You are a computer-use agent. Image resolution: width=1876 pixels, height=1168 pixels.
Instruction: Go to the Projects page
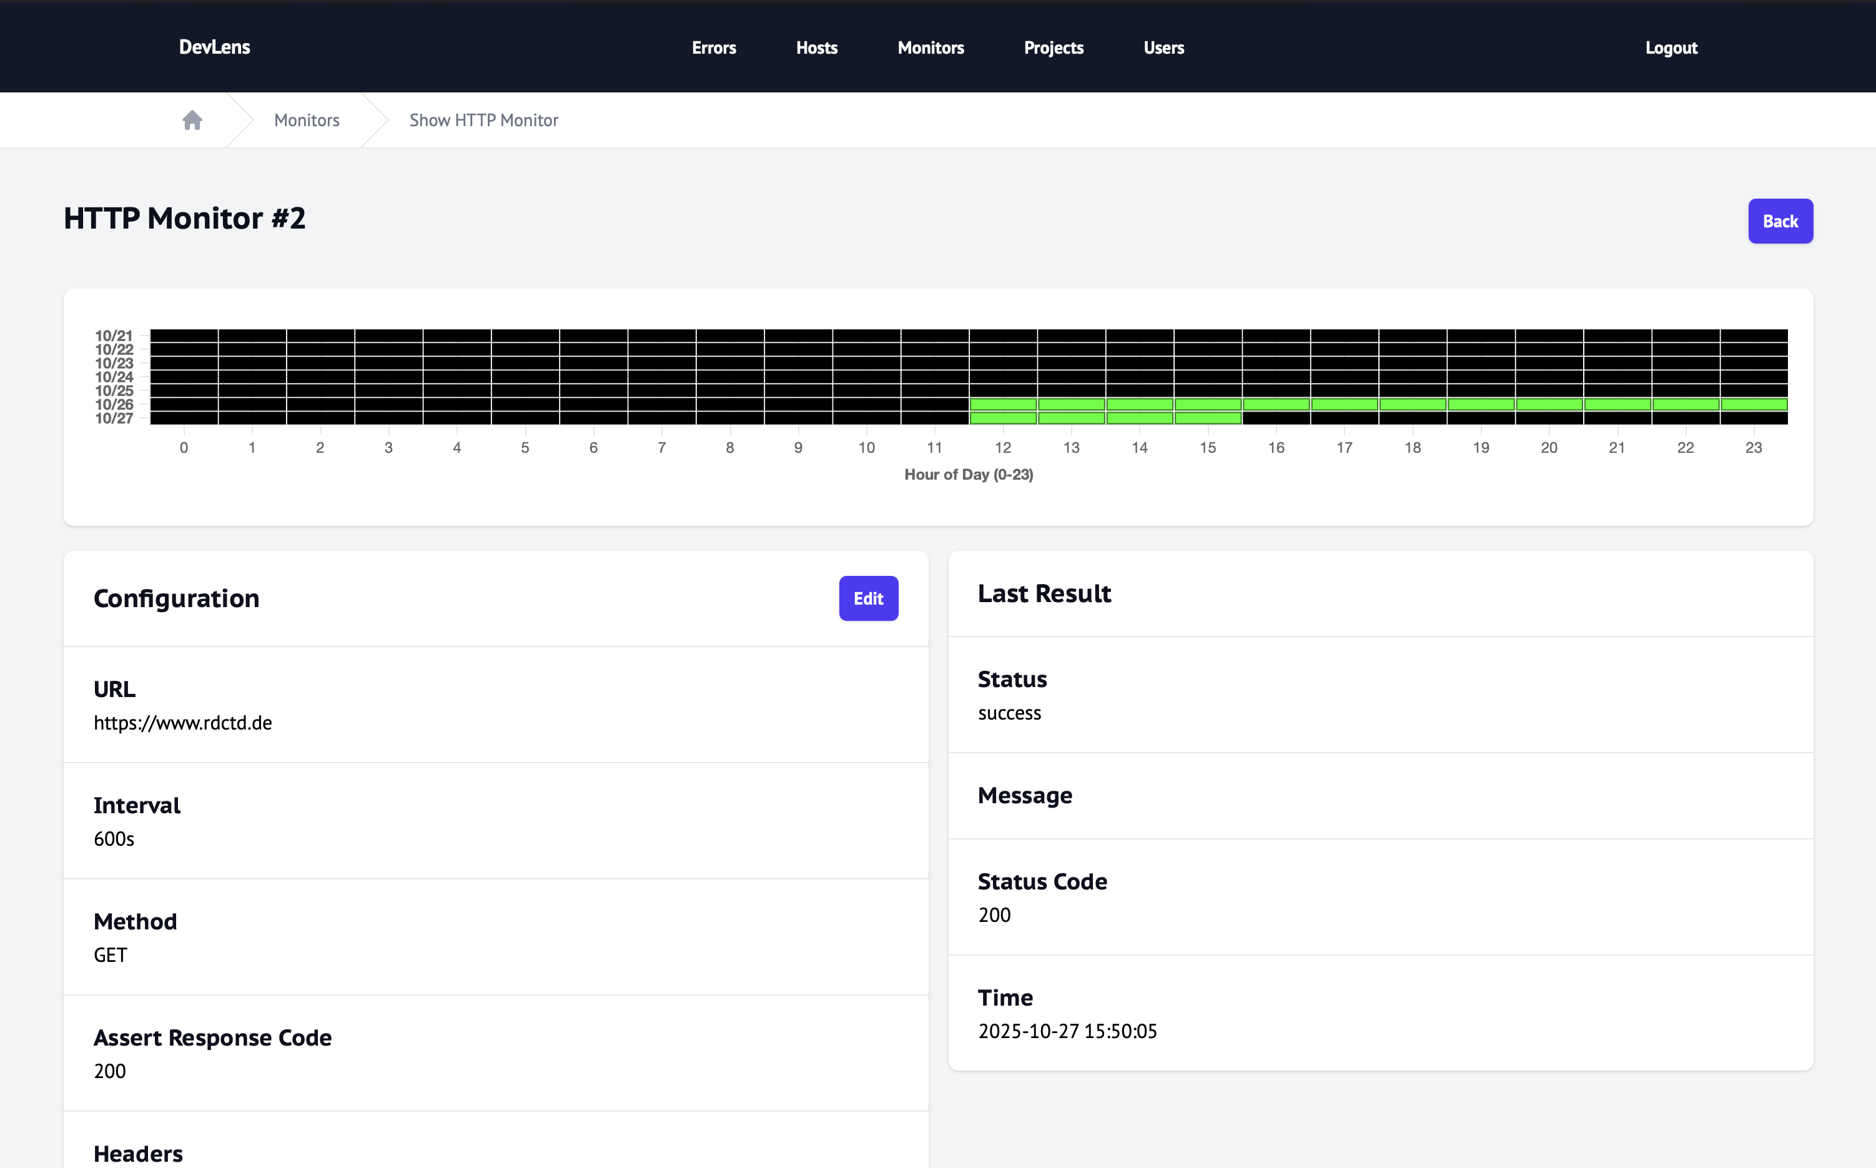1054,47
